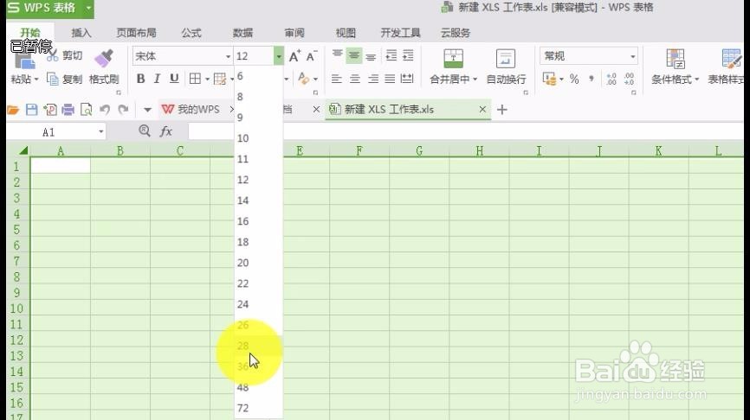Choose font size 20 from list
This screenshot has width=750, height=420.
click(x=258, y=263)
